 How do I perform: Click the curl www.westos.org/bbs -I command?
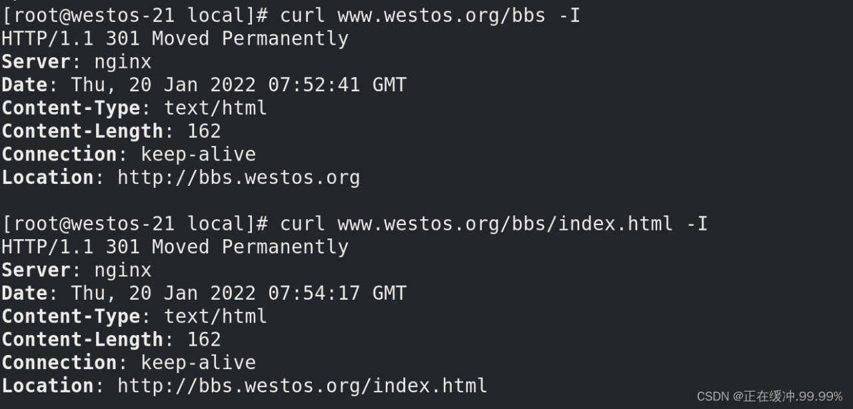(x=430, y=15)
